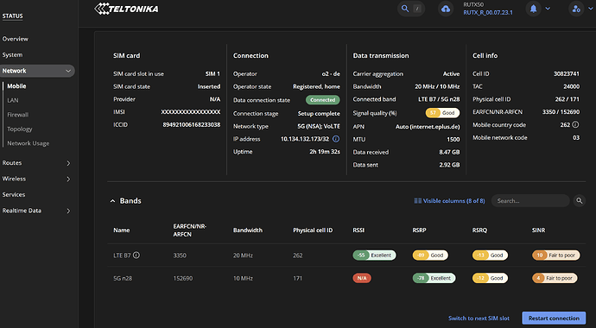Viewport: 596px width, 328px height.
Task: Click the 5G n28 RSRQ Good badge
Action: coord(490,278)
